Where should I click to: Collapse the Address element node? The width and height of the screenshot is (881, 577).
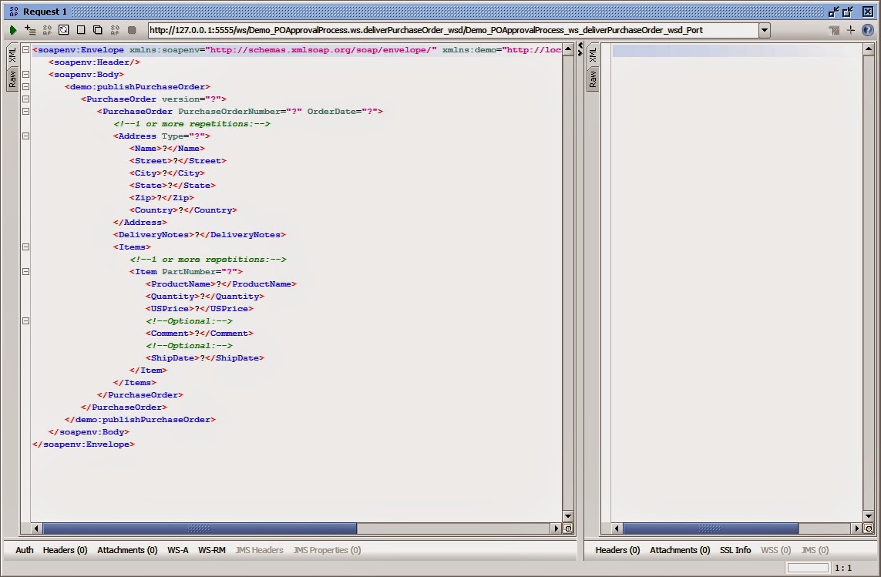click(25, 136)
